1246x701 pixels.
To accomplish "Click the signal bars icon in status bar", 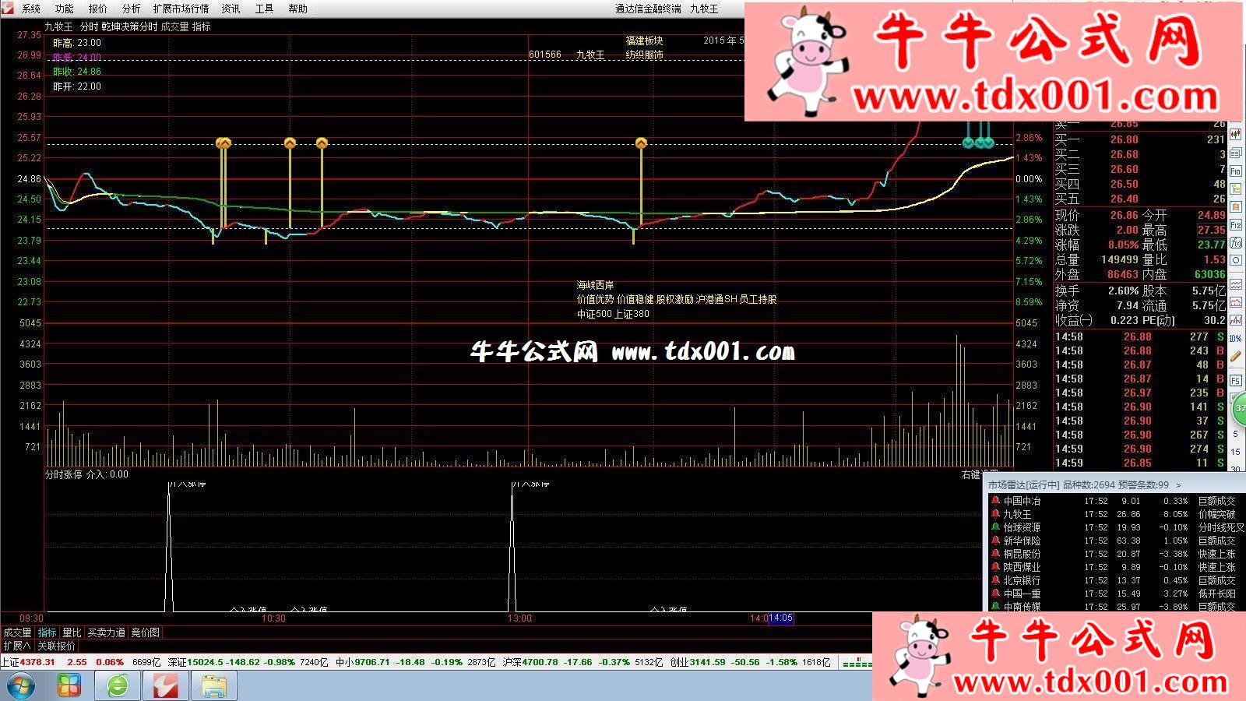I will [x=857, y=663].
